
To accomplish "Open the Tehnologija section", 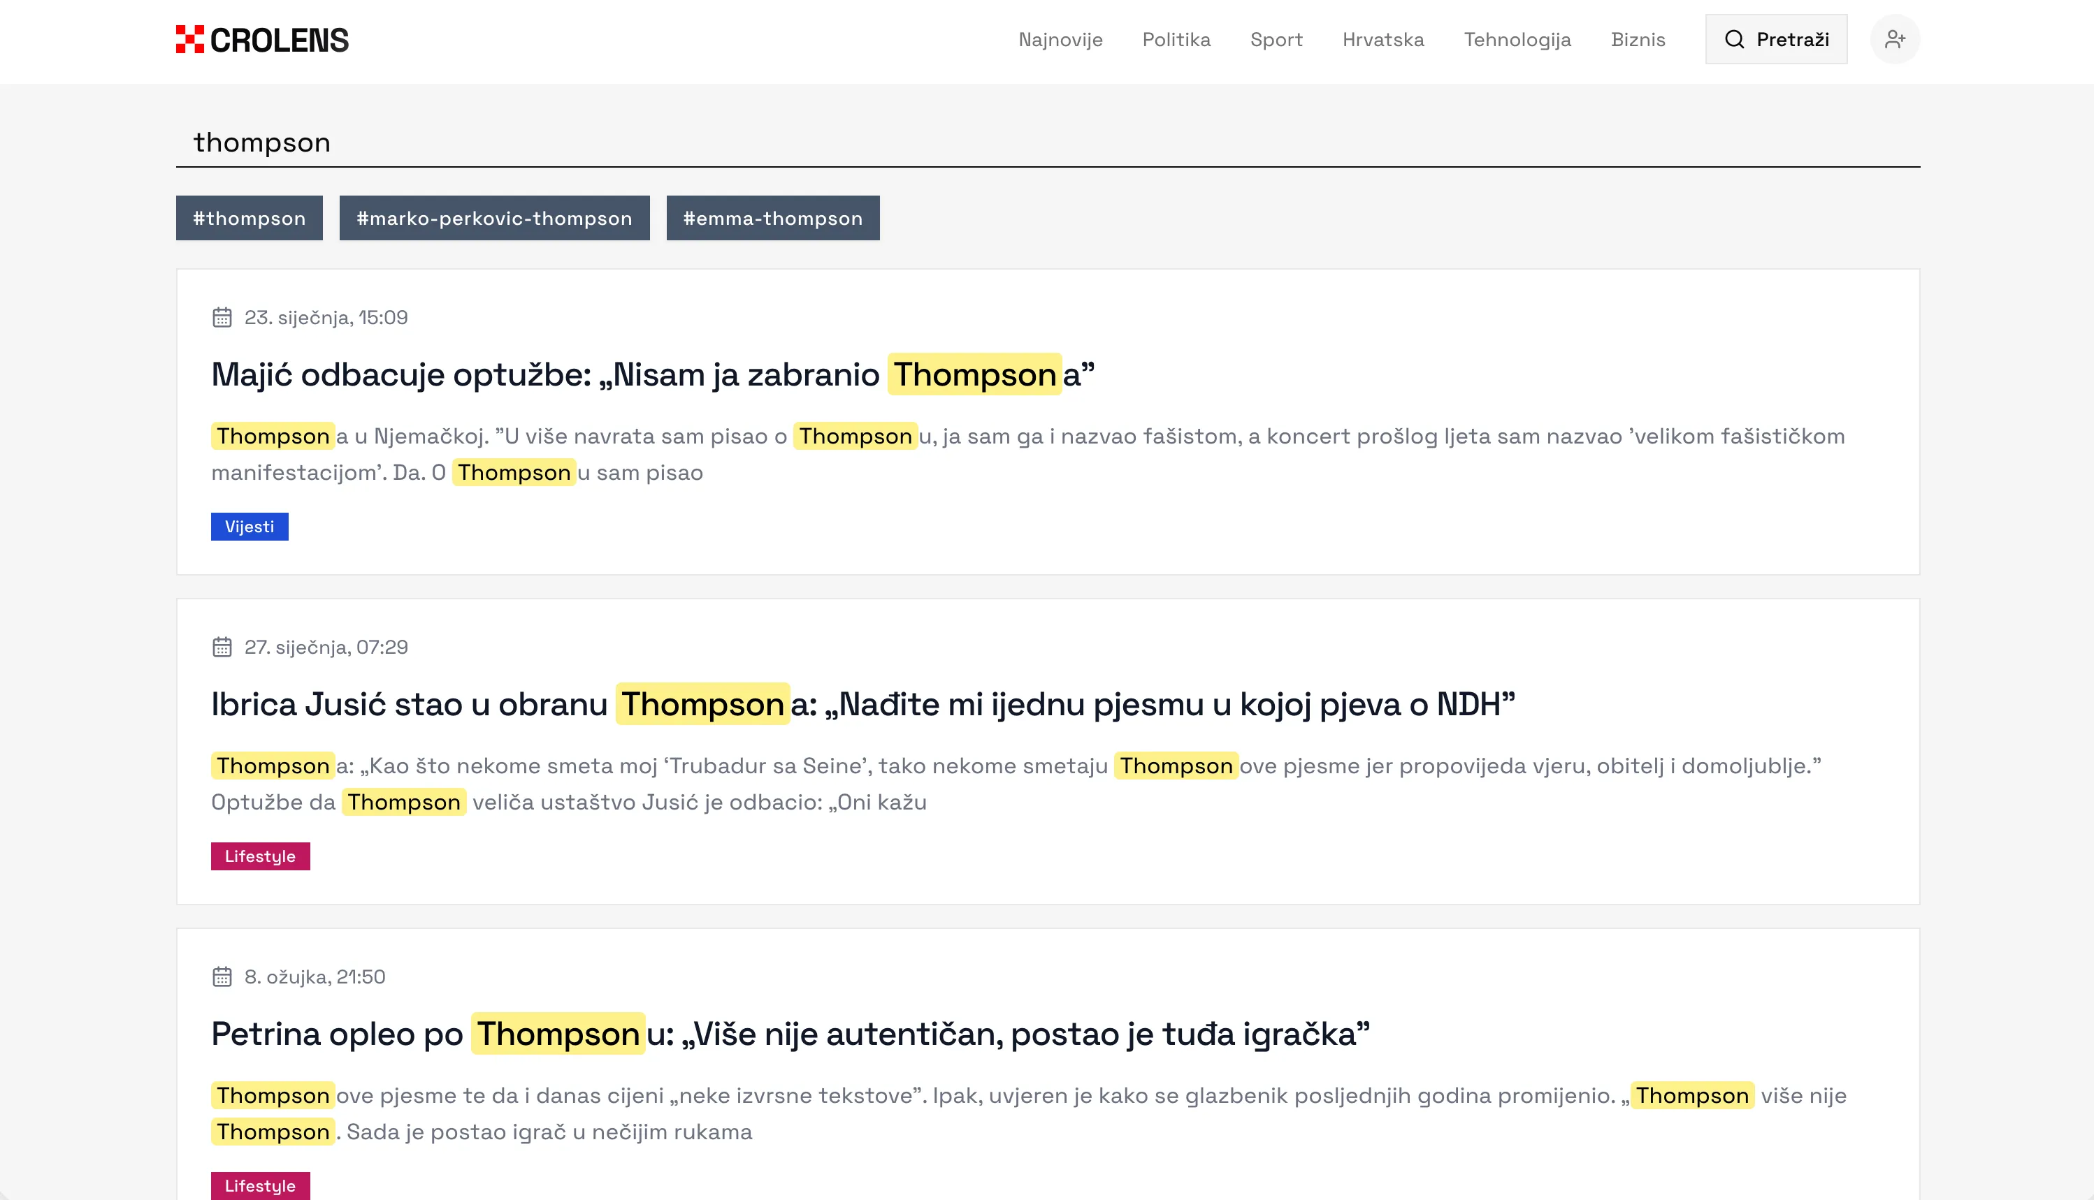I will coord(1517,40).
